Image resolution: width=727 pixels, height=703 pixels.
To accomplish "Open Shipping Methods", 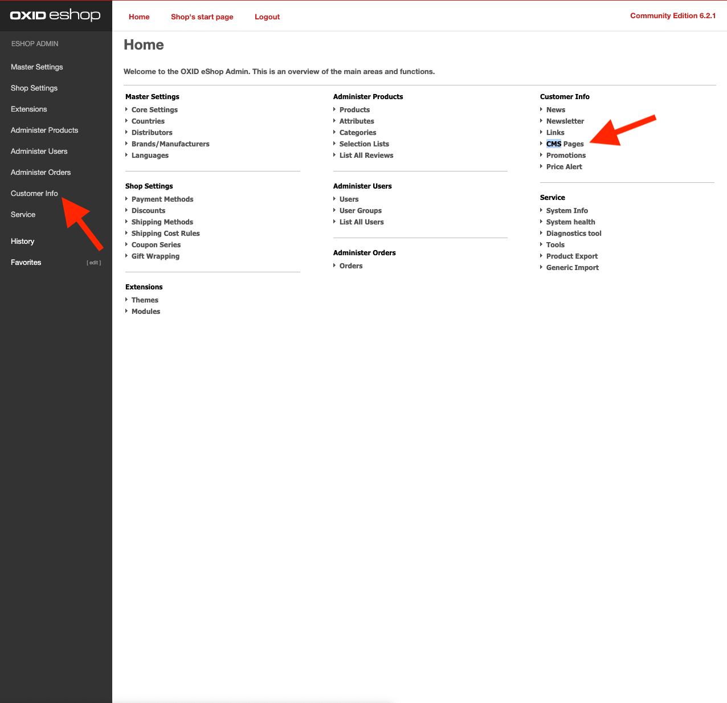I will click(x=162, y=222).
